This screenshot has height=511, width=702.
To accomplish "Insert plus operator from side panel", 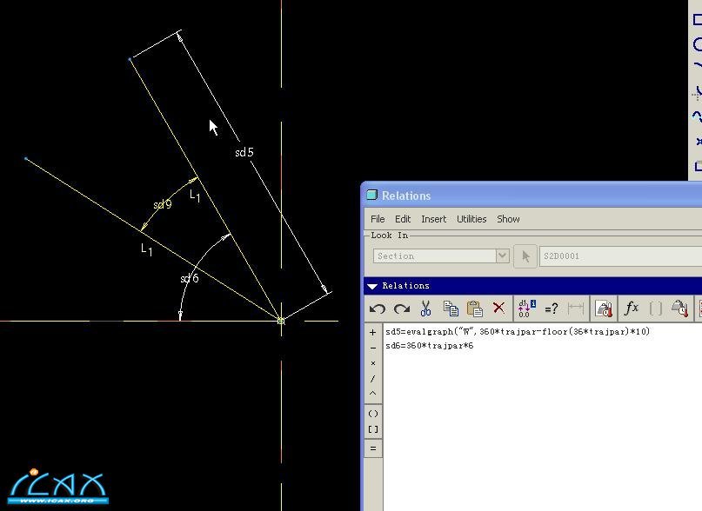I will click(373, 332).
